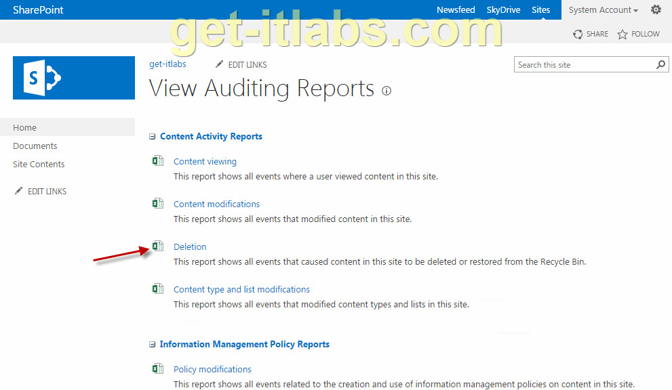Click the Excel icon for Content modifications

(158, 203)
